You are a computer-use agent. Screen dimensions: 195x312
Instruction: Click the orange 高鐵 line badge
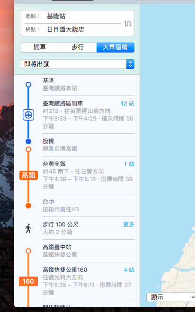[x=28, y=175]
